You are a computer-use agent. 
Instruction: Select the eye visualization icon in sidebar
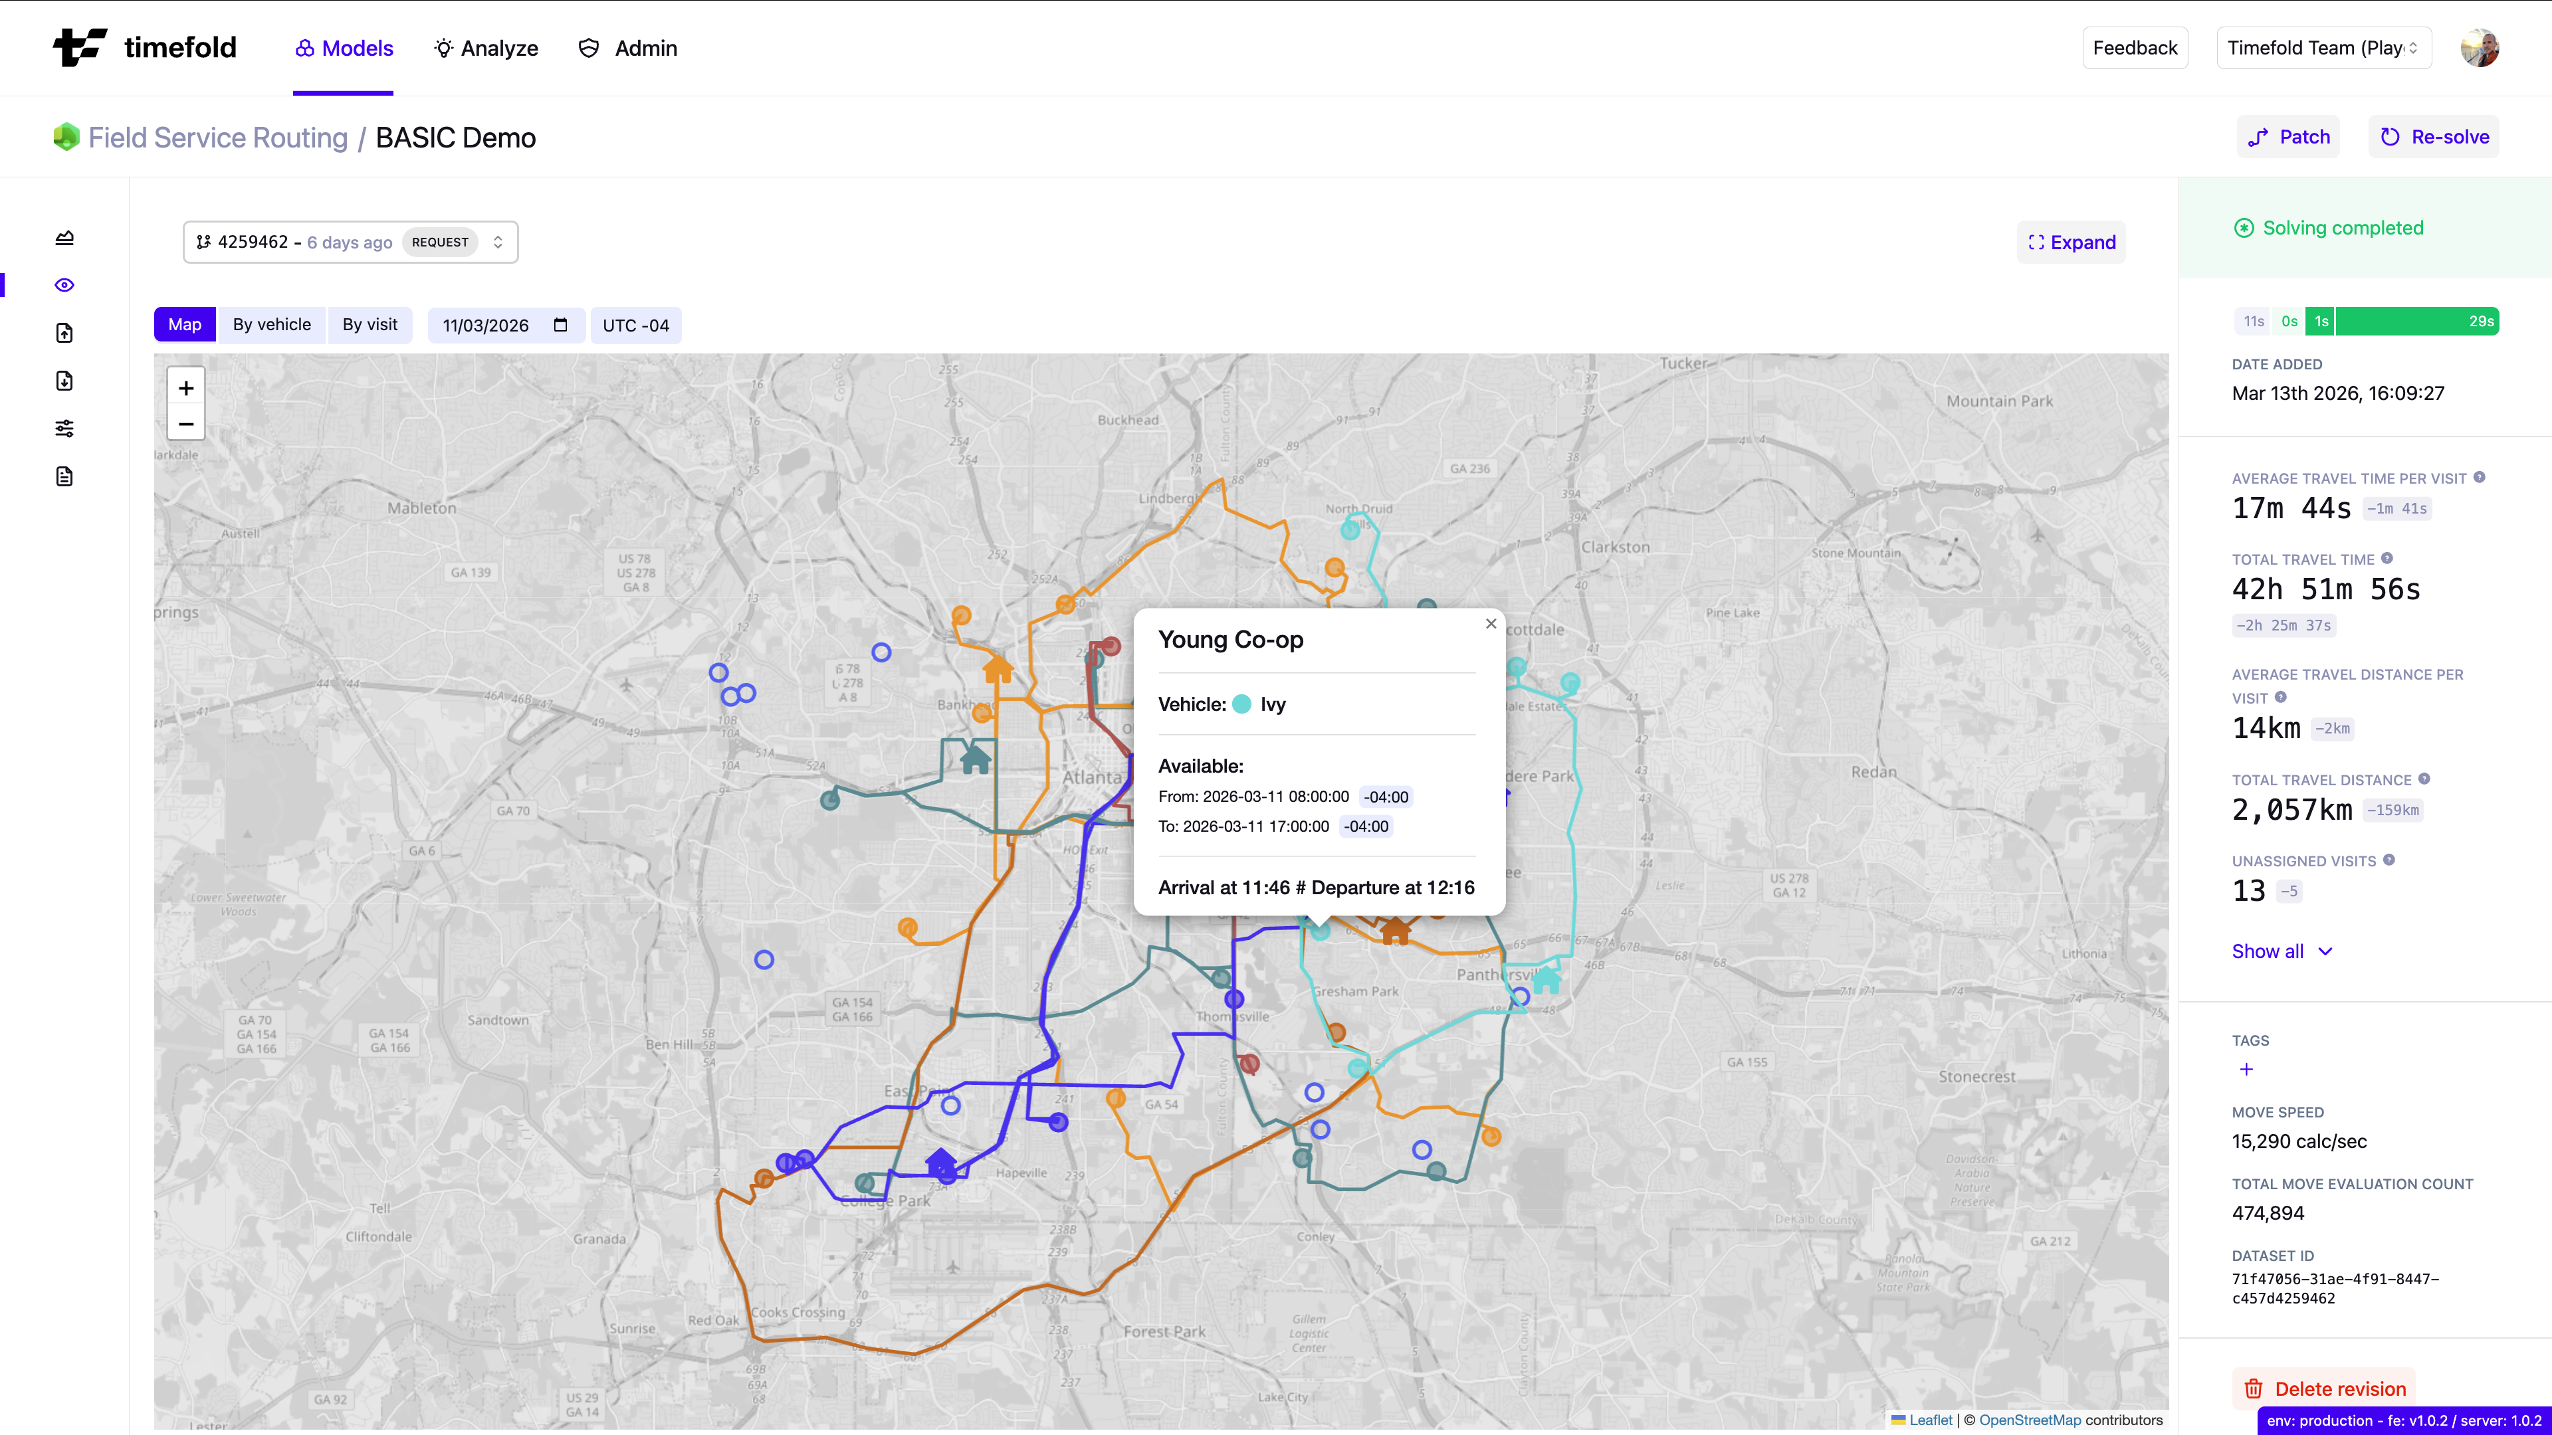click(63, 284)
